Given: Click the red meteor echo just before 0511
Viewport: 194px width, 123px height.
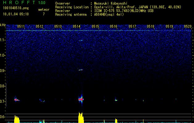Looking at the screenshot, I should [x=17, y=100].
